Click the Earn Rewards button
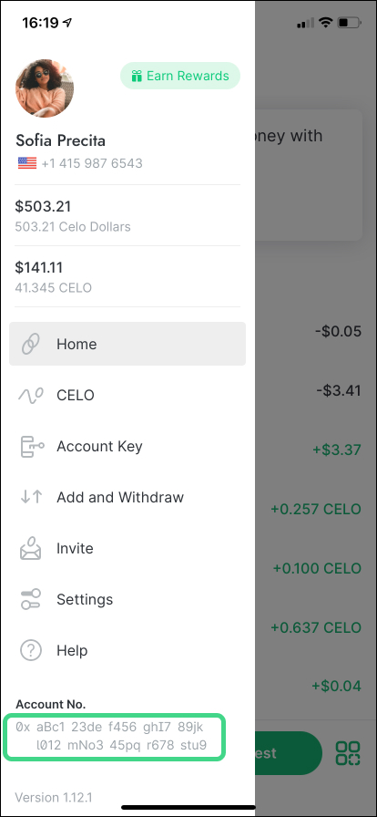This screenshot has height=817, width=377. click(180, 76)
